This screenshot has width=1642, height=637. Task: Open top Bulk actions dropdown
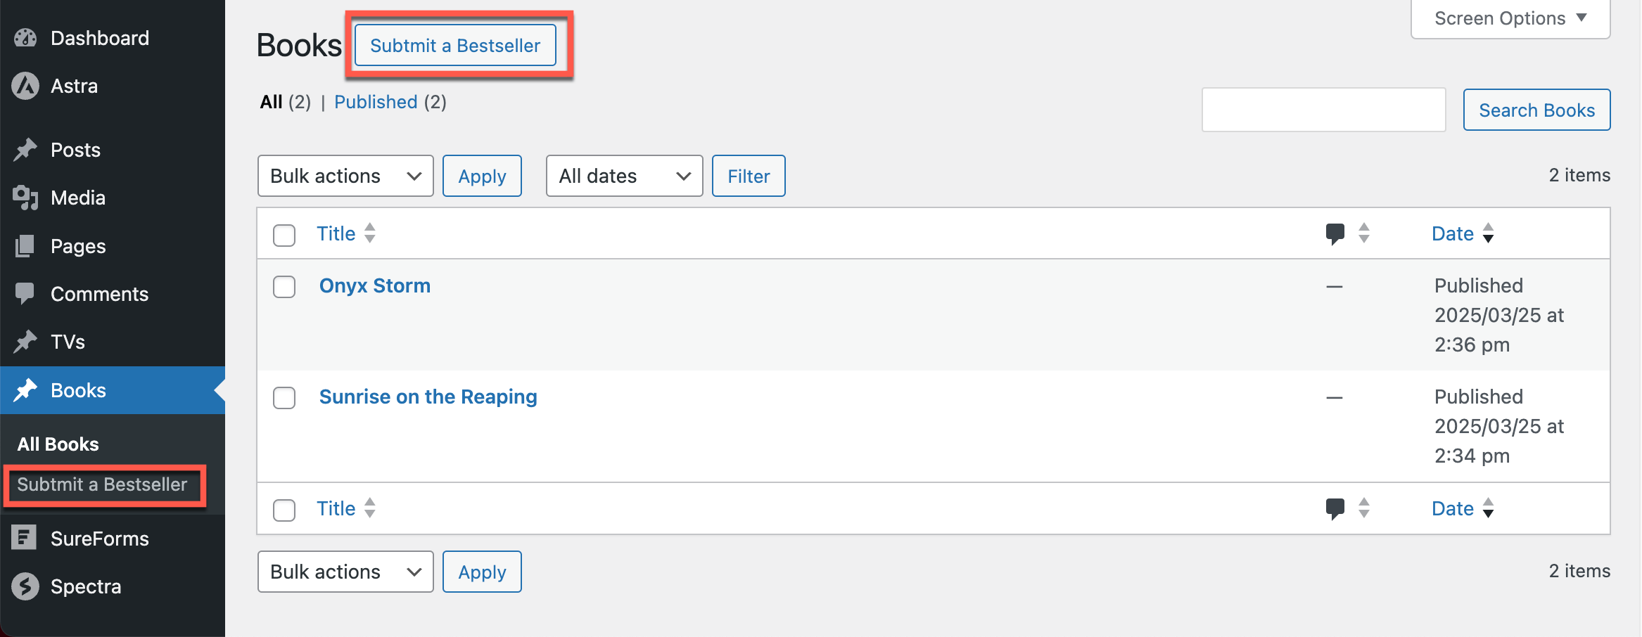[345, 176]
